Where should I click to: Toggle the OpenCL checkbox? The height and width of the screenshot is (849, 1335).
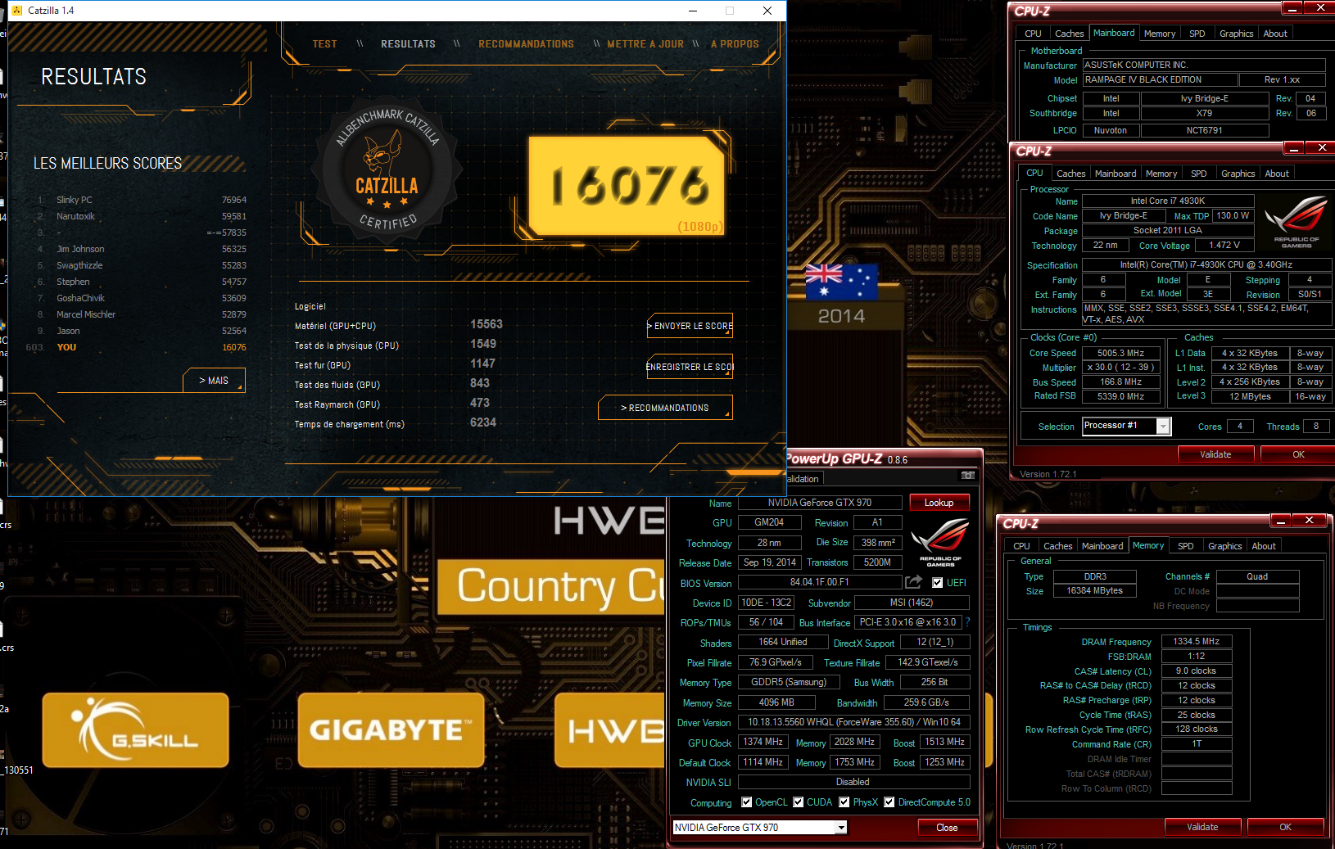tap(746, 802)
